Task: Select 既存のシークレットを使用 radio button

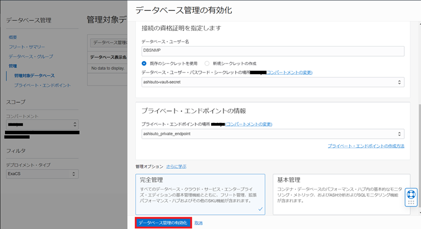Action: point(144,63)
